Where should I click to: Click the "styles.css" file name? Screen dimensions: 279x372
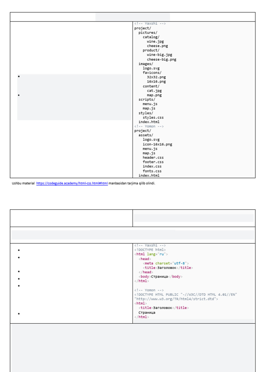coord(153,117)
